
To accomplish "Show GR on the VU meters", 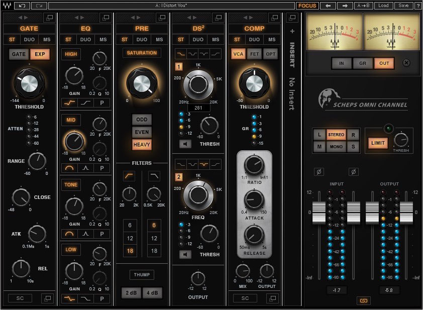I will pyautogui.click(x=363, y=63).
